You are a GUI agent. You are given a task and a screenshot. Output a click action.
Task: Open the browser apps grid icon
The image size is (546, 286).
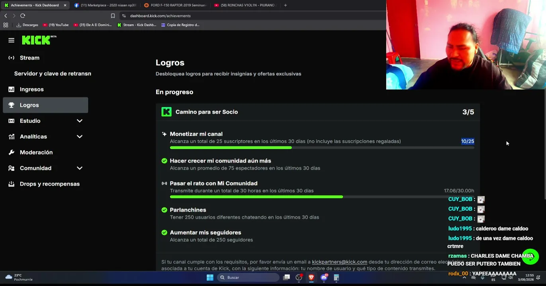[6, 25]
